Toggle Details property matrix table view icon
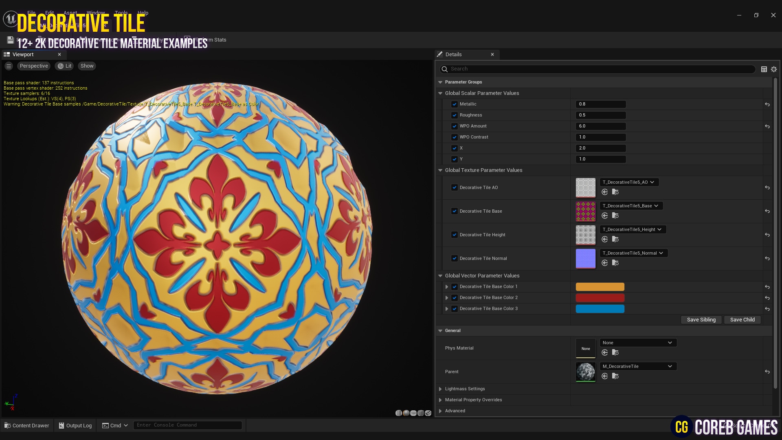Viewport: 782px width, 440px height. coord(764,69)
